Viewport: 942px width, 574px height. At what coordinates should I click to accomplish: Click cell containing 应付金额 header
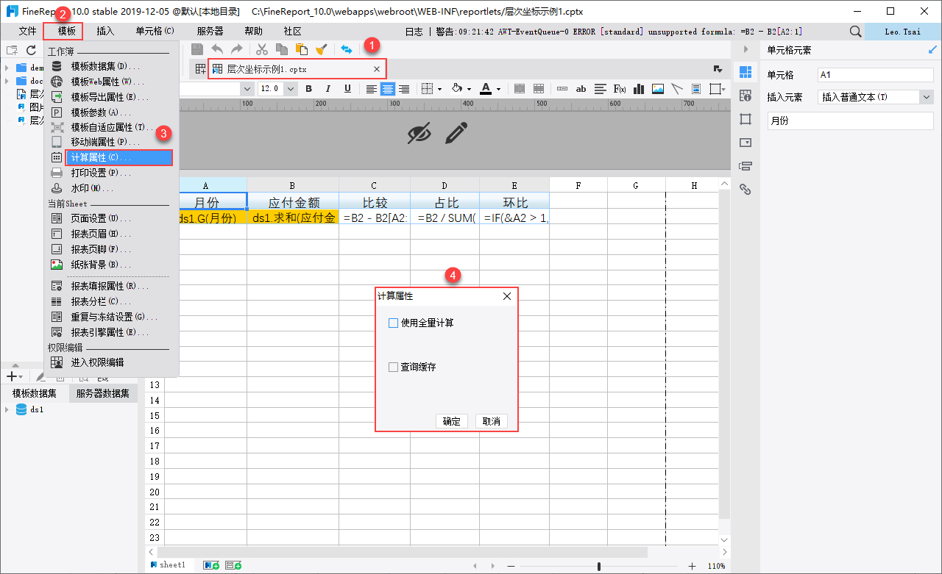point(293,202)
